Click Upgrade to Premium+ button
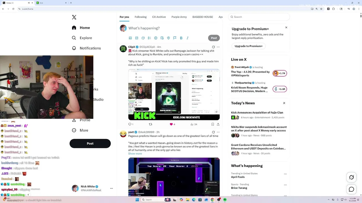The width and height of the screenshot is (362, 203). click(x=249, y=46)
